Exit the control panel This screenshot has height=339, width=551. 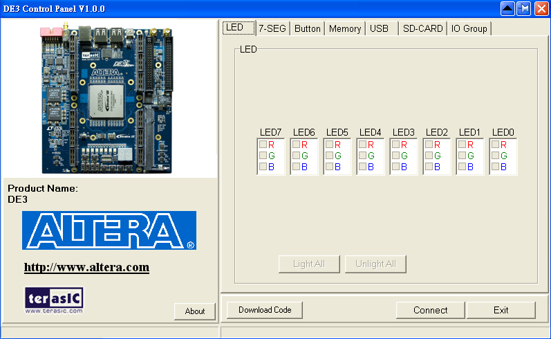pyautogui.click(x=501, y=310)
